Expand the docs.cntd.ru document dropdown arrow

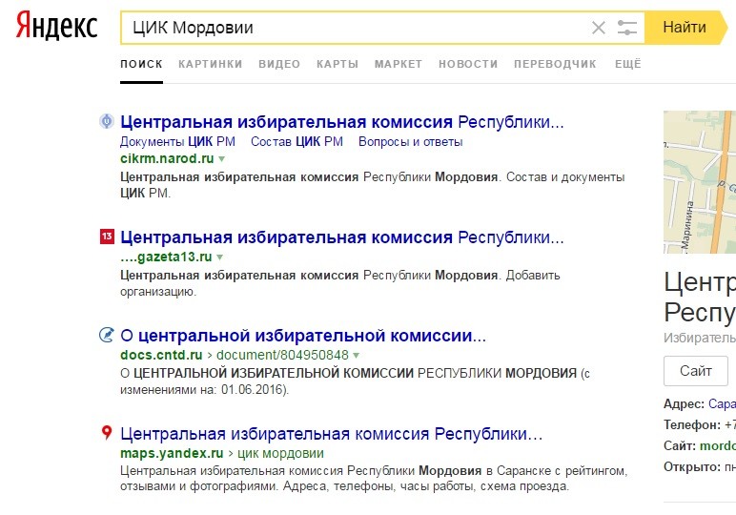tap(356, 356)
